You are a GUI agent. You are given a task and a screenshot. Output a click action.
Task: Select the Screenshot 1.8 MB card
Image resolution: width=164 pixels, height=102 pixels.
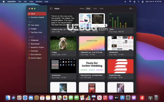63,69
